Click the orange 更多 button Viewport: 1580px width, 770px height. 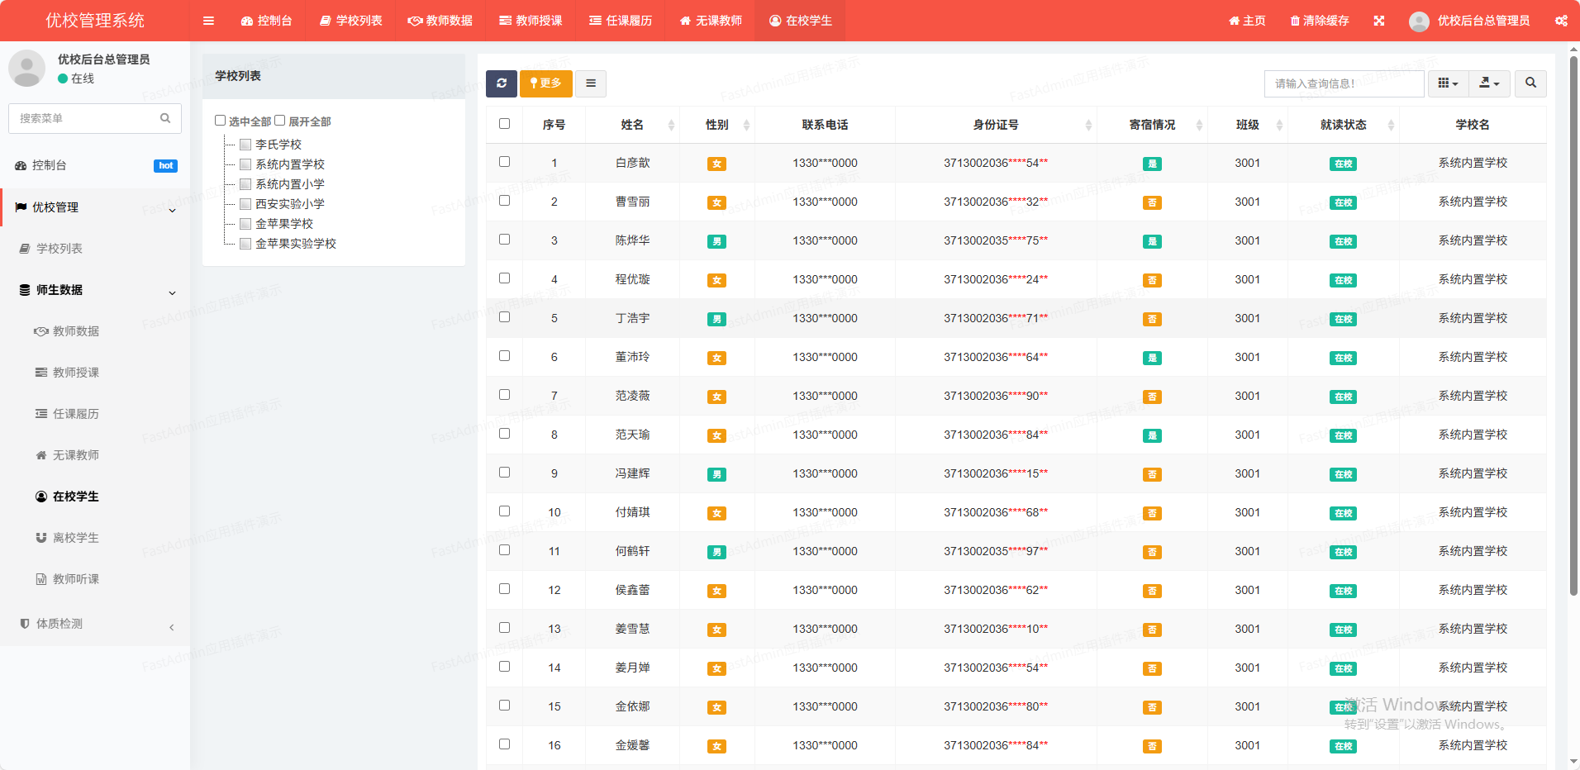click(545, 83)
